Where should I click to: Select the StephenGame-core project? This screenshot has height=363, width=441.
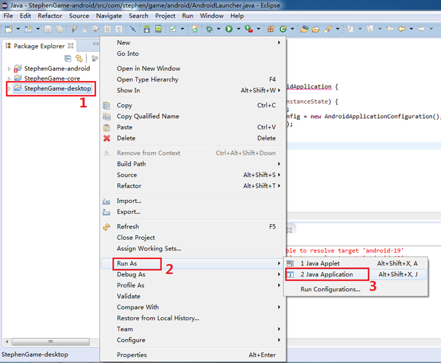[52, 78]
